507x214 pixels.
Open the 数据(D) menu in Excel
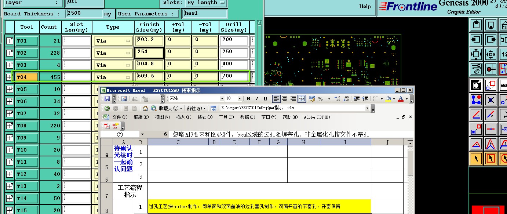point(247,117)
